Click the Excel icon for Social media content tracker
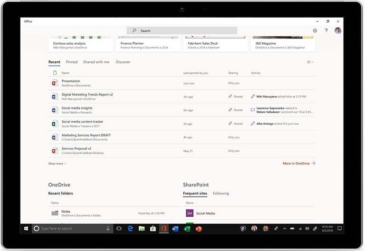 click(55, 124)
